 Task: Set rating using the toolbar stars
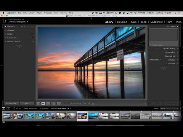76,104
